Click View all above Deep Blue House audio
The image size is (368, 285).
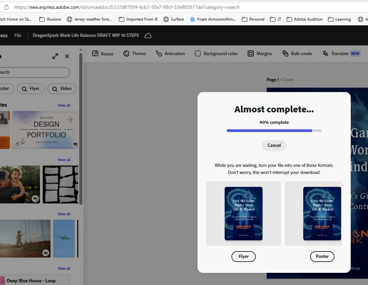click(64, 269)
